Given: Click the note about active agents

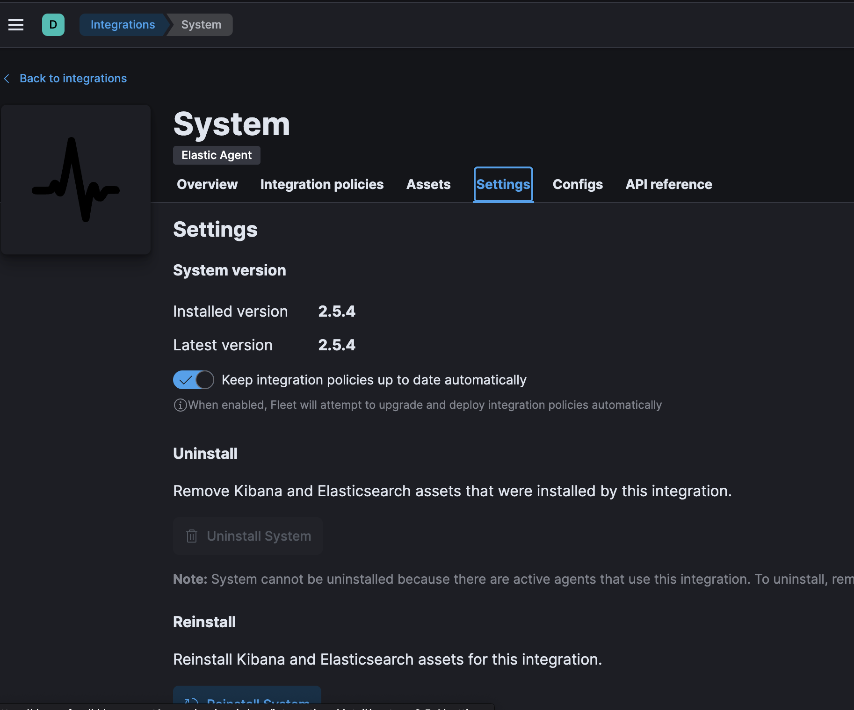Looking at the screenshot, I should (x=513, y=579).
